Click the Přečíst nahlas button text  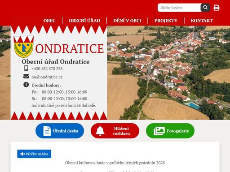[37, 154]
